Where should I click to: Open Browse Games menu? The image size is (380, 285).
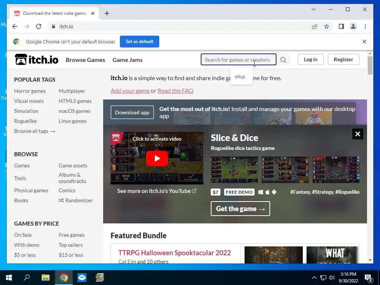(85, 60)
